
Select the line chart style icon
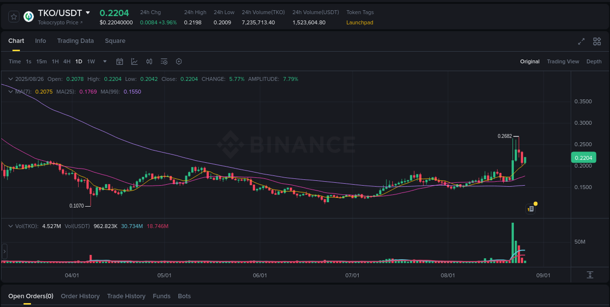(134, 61)
